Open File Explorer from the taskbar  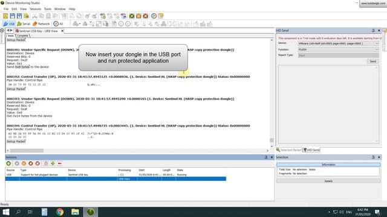75,212
